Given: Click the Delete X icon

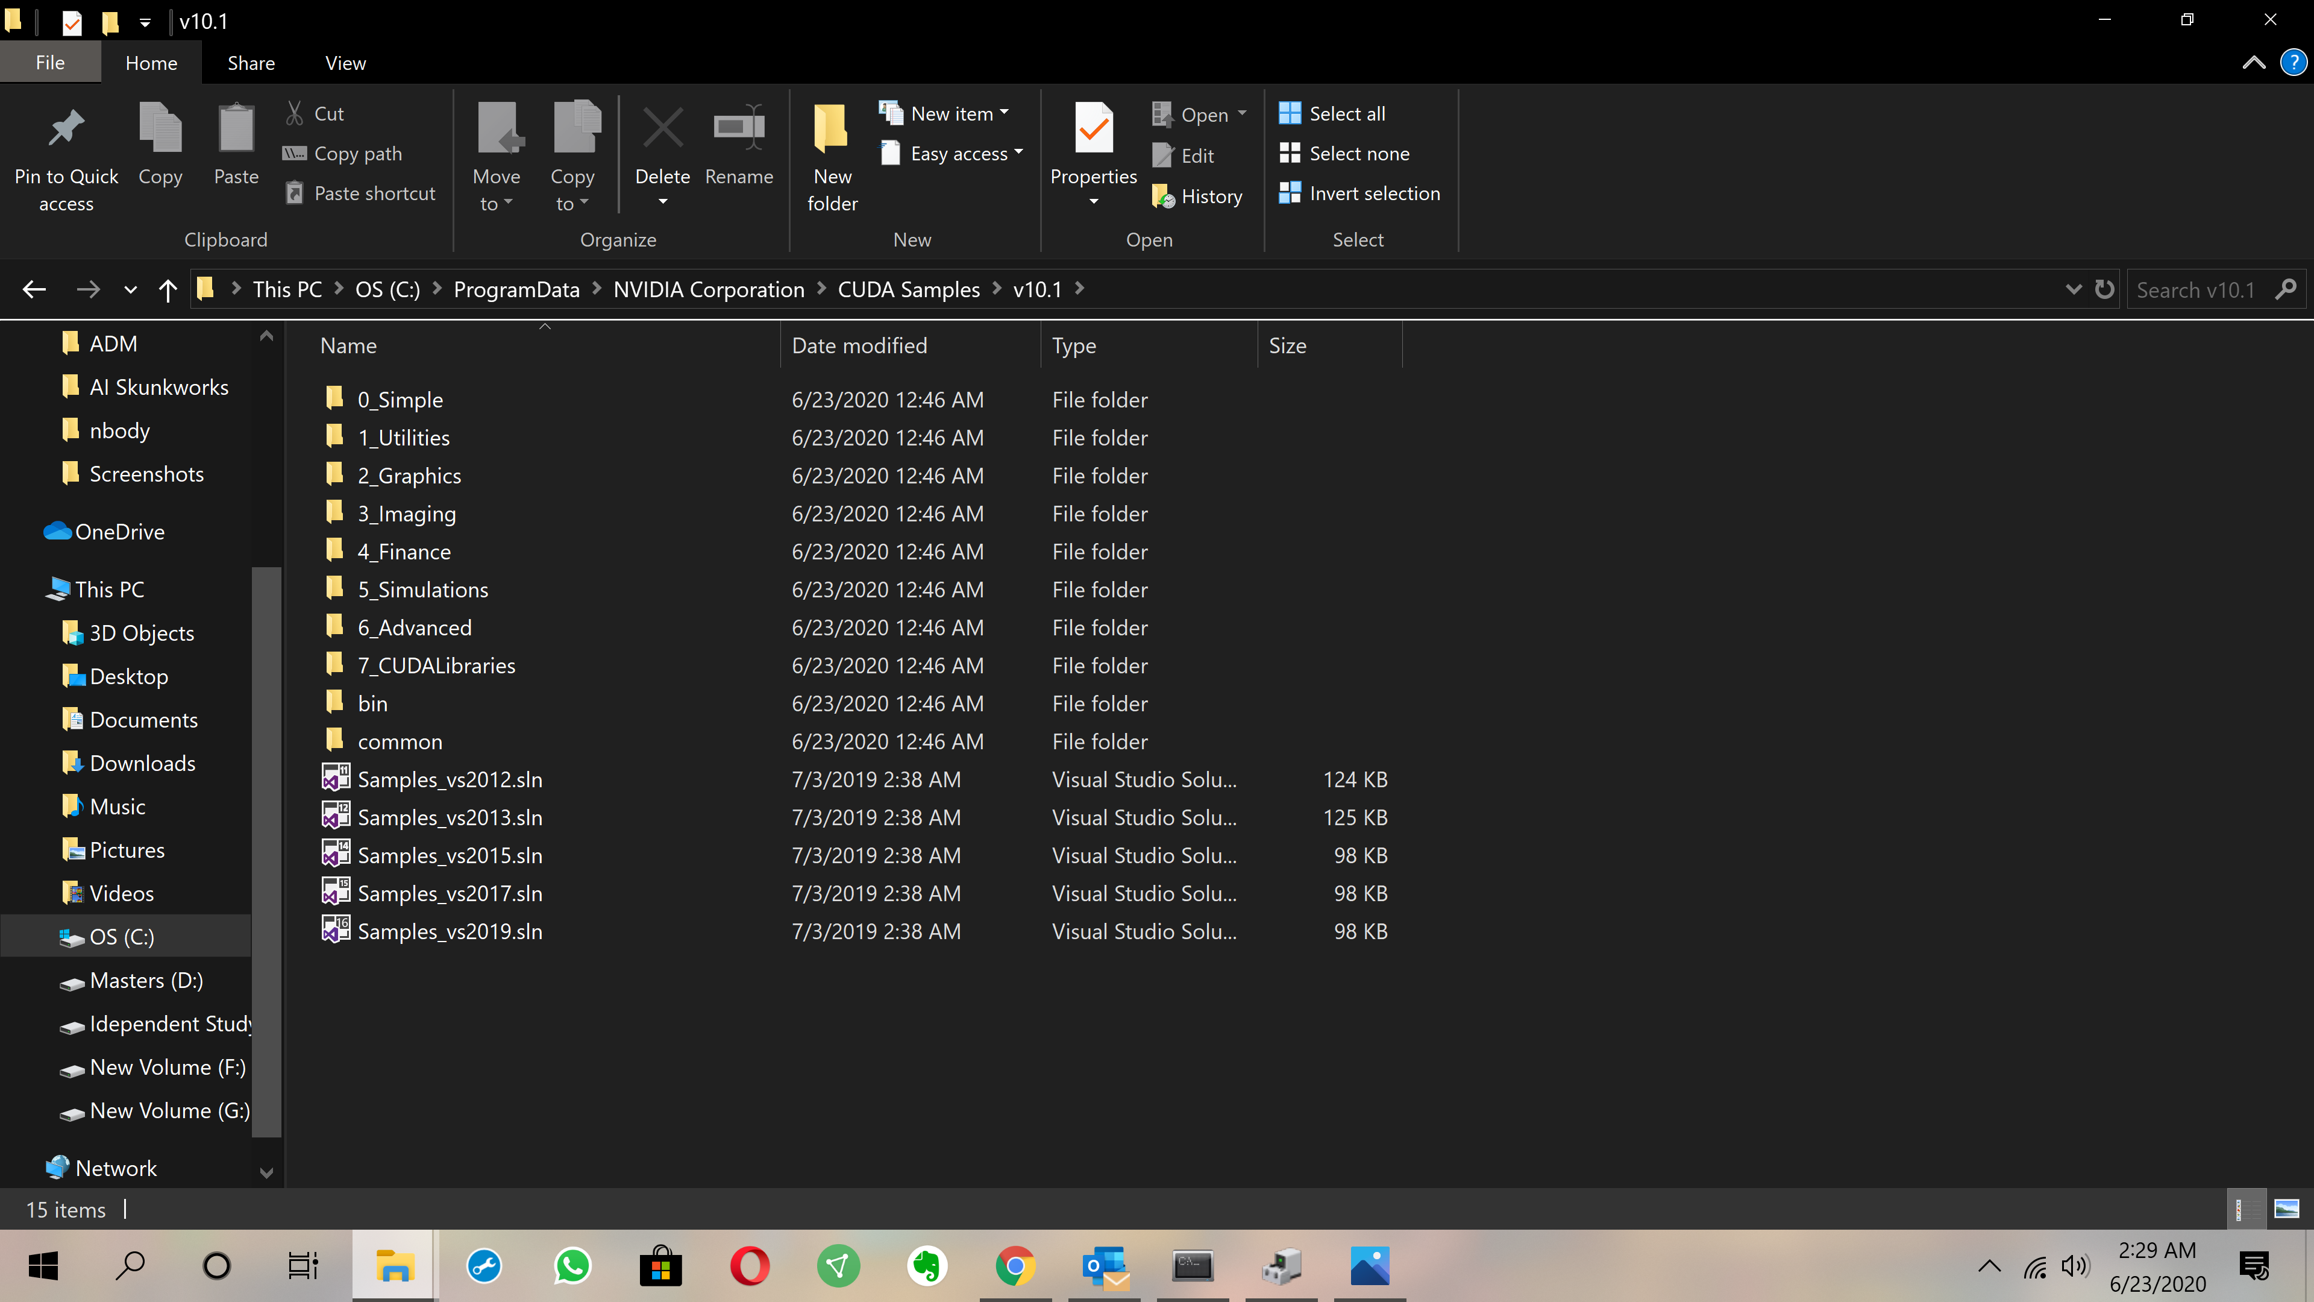Looking at the screenshot, I should [663, 128].
